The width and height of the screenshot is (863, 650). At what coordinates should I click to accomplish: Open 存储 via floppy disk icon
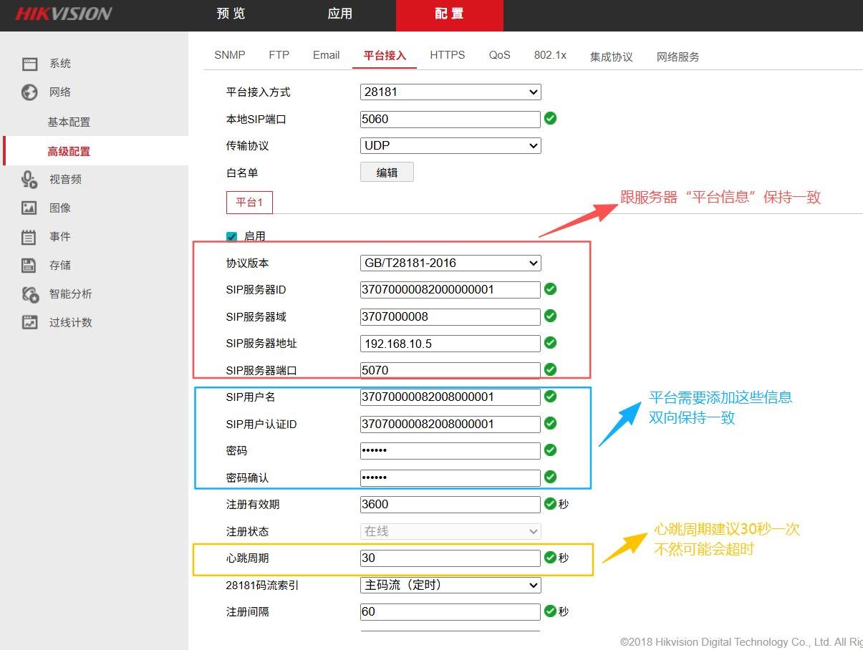pyautogui.click(x=29, y=266)
